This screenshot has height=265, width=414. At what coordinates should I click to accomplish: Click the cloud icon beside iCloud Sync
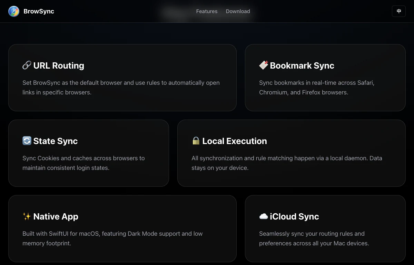pyautogui.click(x=264, y=216)
